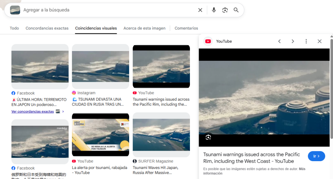Click the search image thumbnail in search bar
The height and width of the screenshot is (179, 333).
click(x=15, y=10)
